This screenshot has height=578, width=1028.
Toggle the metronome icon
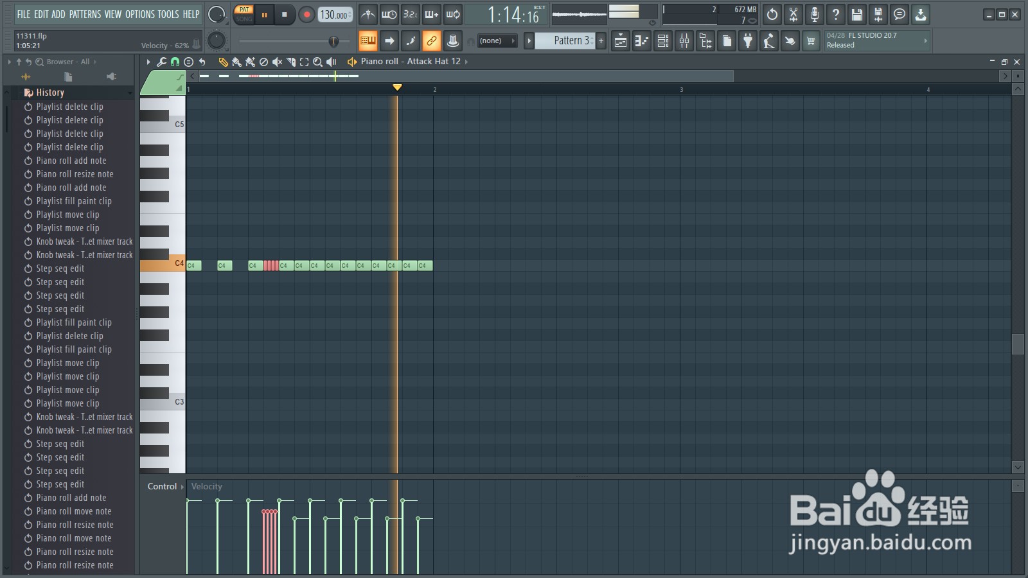click(x=368, y=14)
